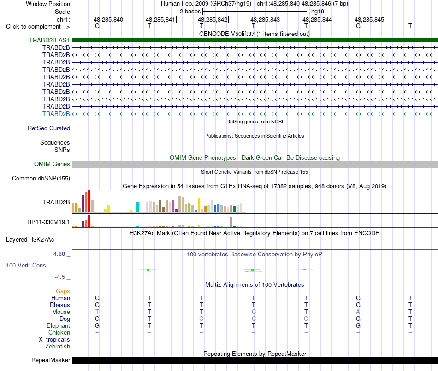Open the 'RefSeq genes from NCBI' track title
Image resolution: width=438 pixels, height=371 pixels.
[x=255, y=122]
